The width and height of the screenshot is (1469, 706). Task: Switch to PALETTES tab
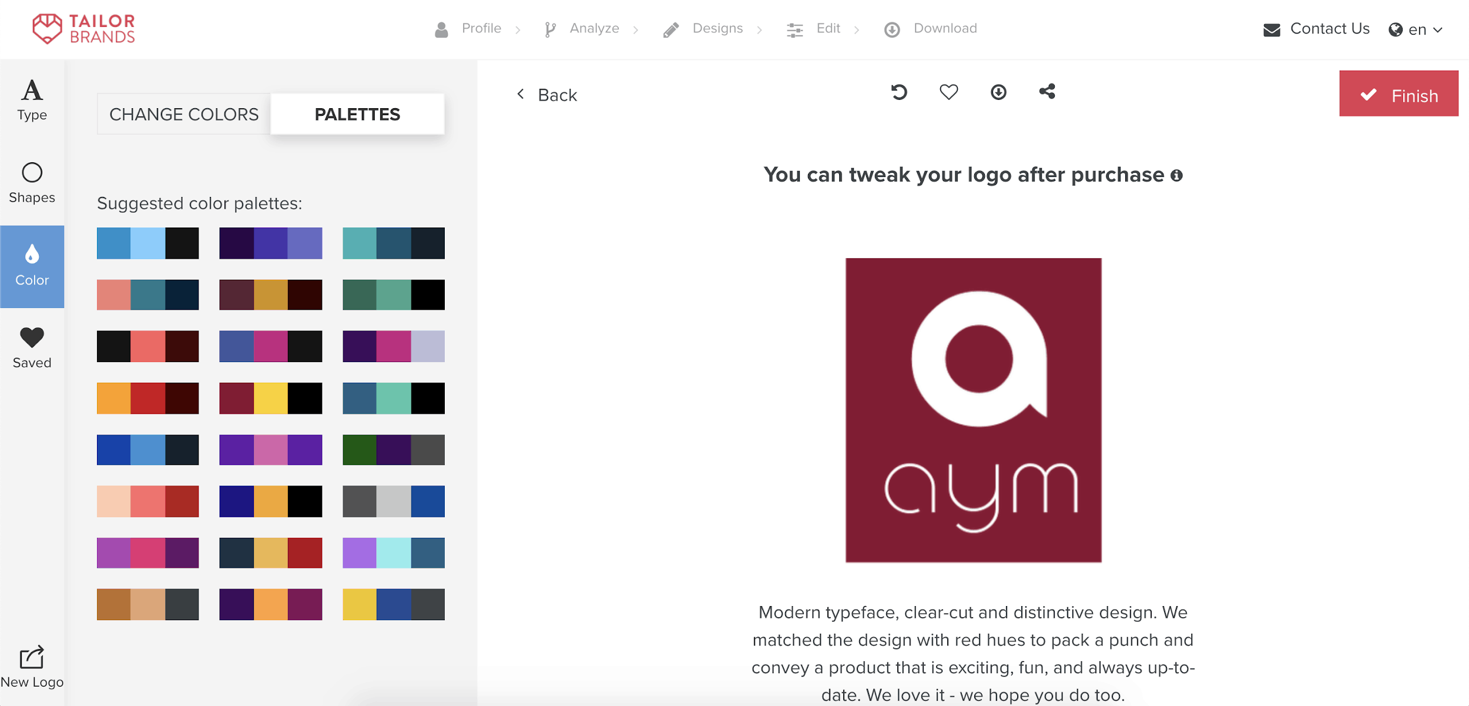pos(356,113)
